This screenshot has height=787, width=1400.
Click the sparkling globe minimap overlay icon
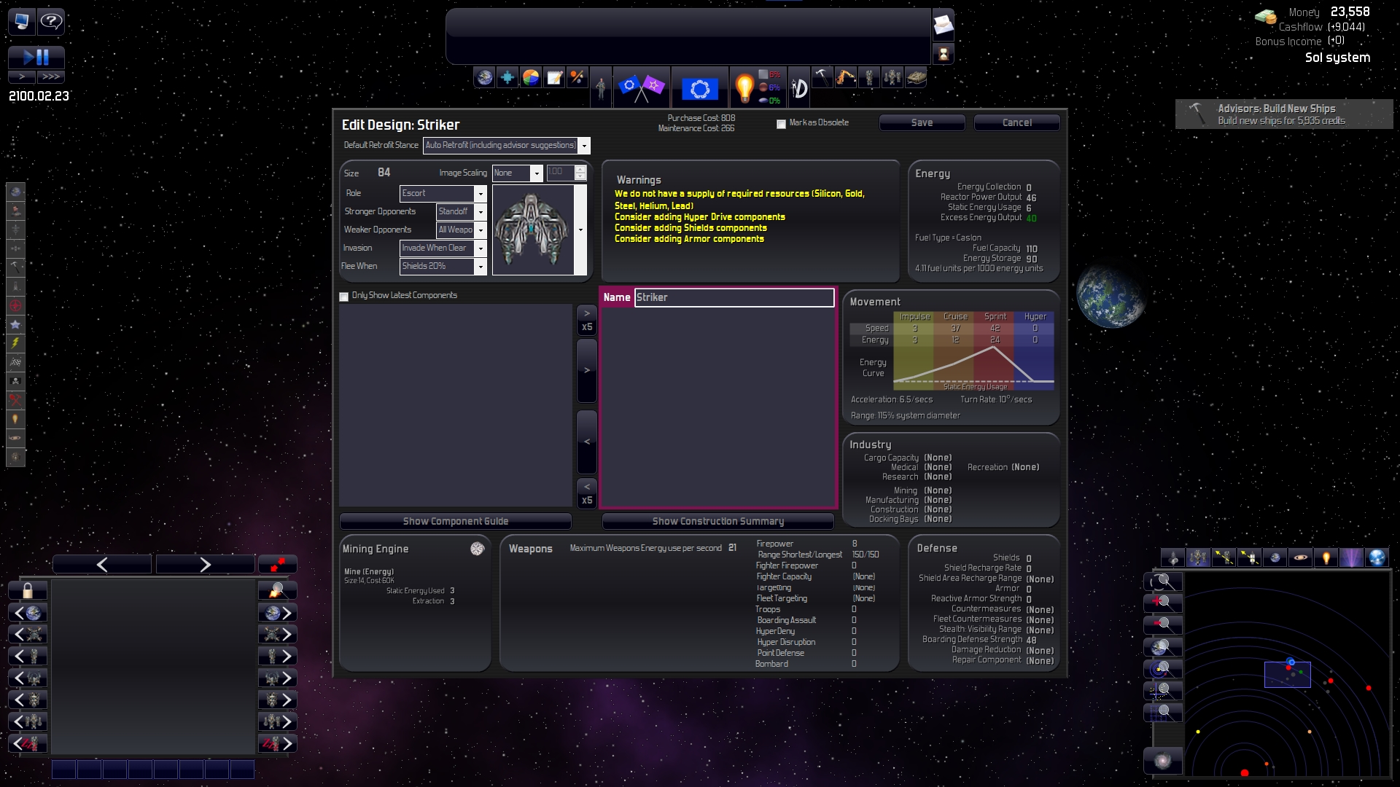click(1377, 558)
